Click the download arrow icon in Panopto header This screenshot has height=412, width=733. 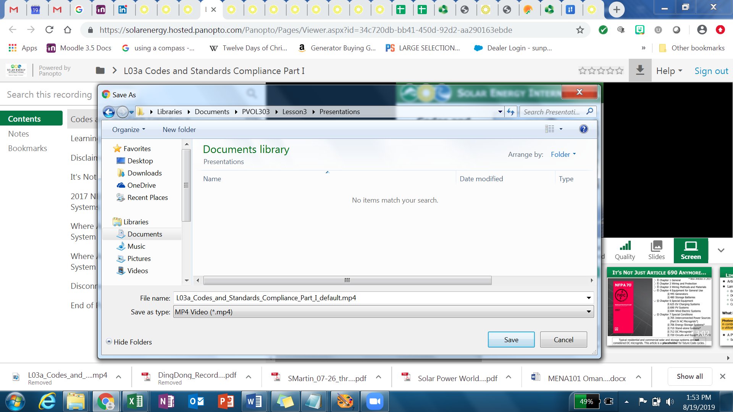(x=640, y=71)
